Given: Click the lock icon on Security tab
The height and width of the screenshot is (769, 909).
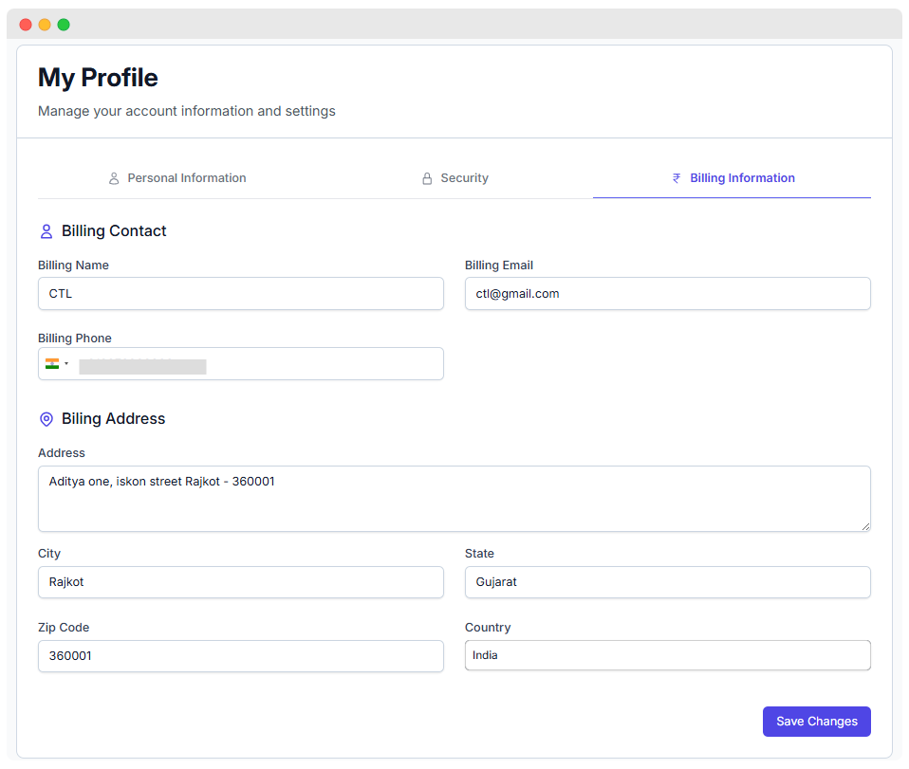Looking at the screenshot, I should click(x=427, y=178).
